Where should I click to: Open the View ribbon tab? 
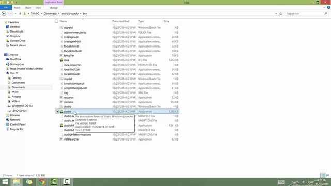point(38,8)
